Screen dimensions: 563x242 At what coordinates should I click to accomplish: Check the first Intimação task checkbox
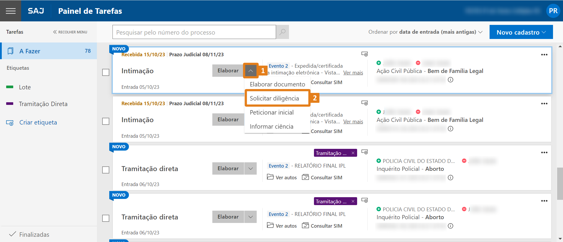[106, 72]
